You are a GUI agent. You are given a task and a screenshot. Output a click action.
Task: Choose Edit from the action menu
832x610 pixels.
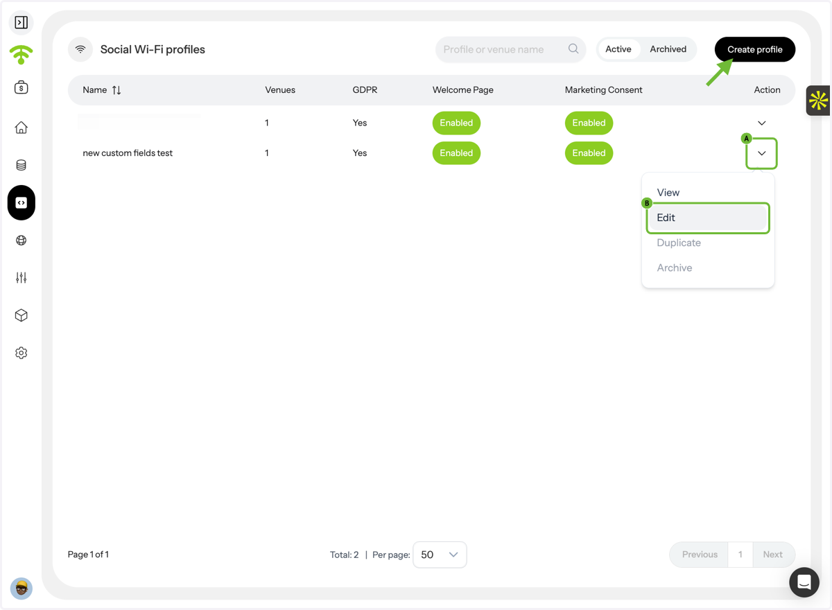tap(708, 218)
